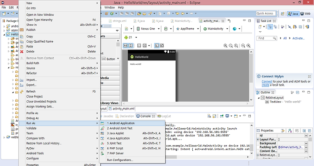The height and width of the screenshot is (166, 314).
Task: Reset zoom to 100% in layout editor
Action: point(236,46)
